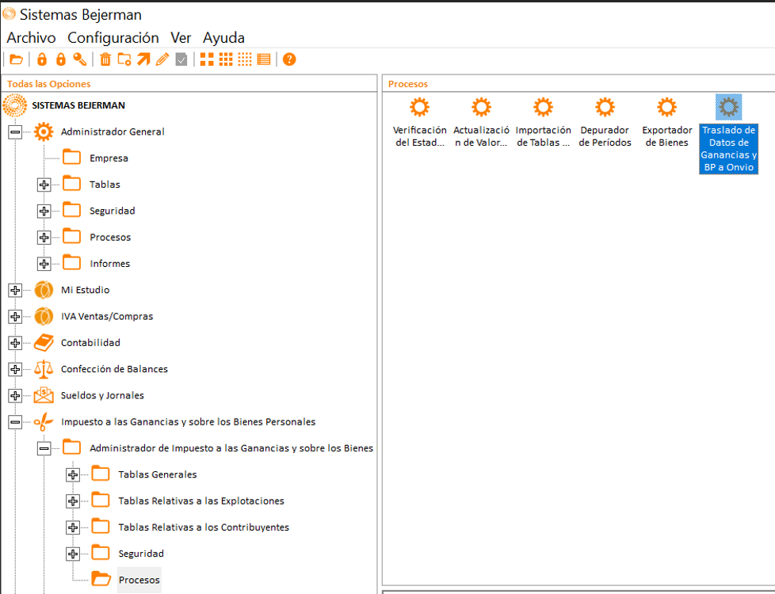The width and height of the screenshot is (775, 594).
Task: Select the Actualización de Valor... process
Action: click(482, 121)
